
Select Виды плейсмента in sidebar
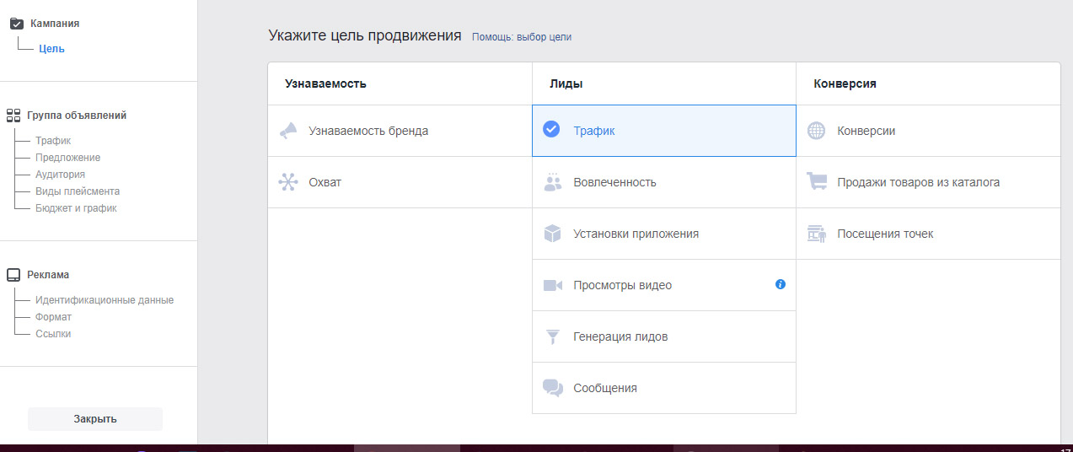click(x=78, y=191)
